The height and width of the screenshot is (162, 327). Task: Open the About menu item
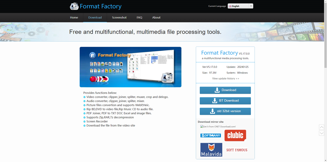click(x=156, y=18)
